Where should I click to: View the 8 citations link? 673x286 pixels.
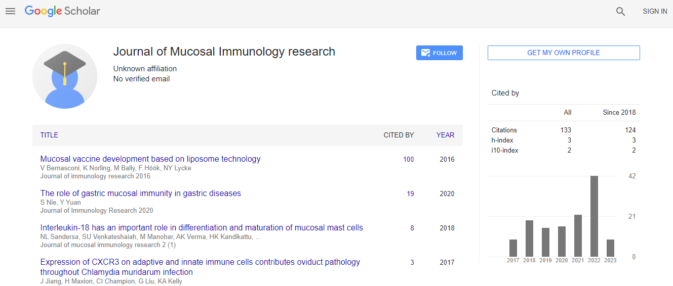[x=412, y=228]
